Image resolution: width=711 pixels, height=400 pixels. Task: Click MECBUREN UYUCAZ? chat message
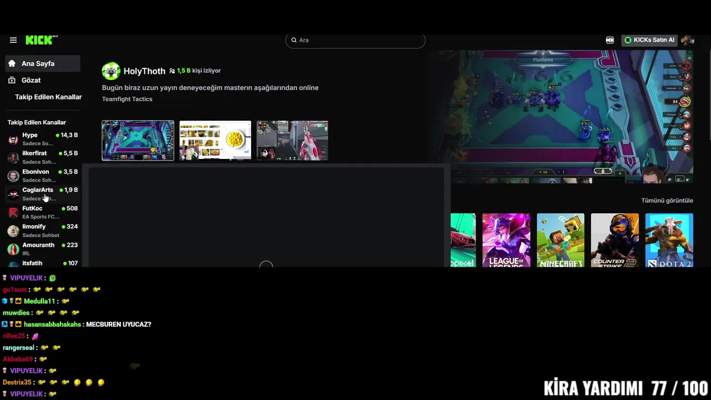[119, 324]
